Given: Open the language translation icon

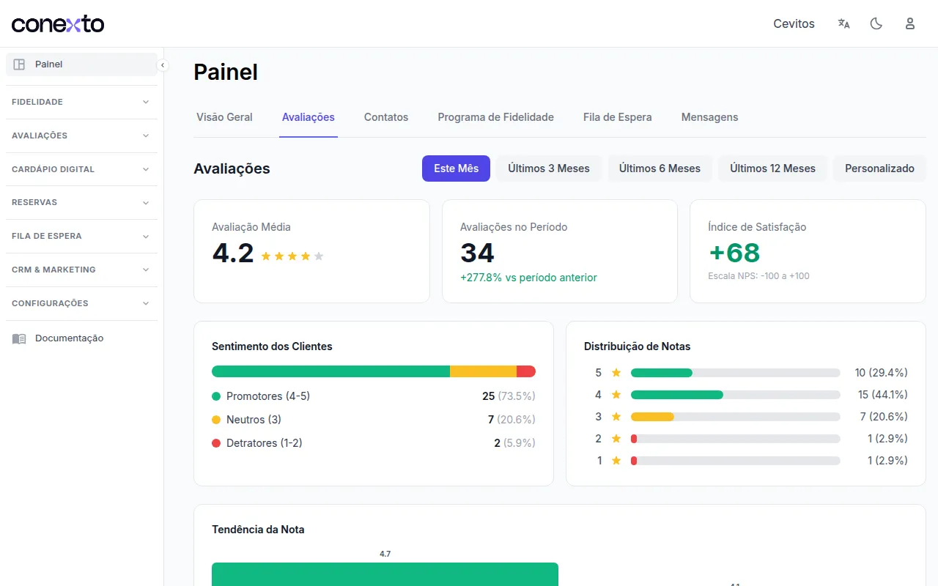Looking at the screenshot, I should (x=843, y=23).
